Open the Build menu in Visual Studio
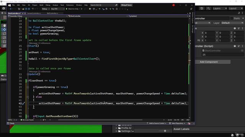This screenshot has height=137, width=245. tap(41, 5)
